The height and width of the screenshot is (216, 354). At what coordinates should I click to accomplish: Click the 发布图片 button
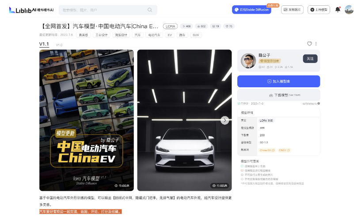pos(292,10)
